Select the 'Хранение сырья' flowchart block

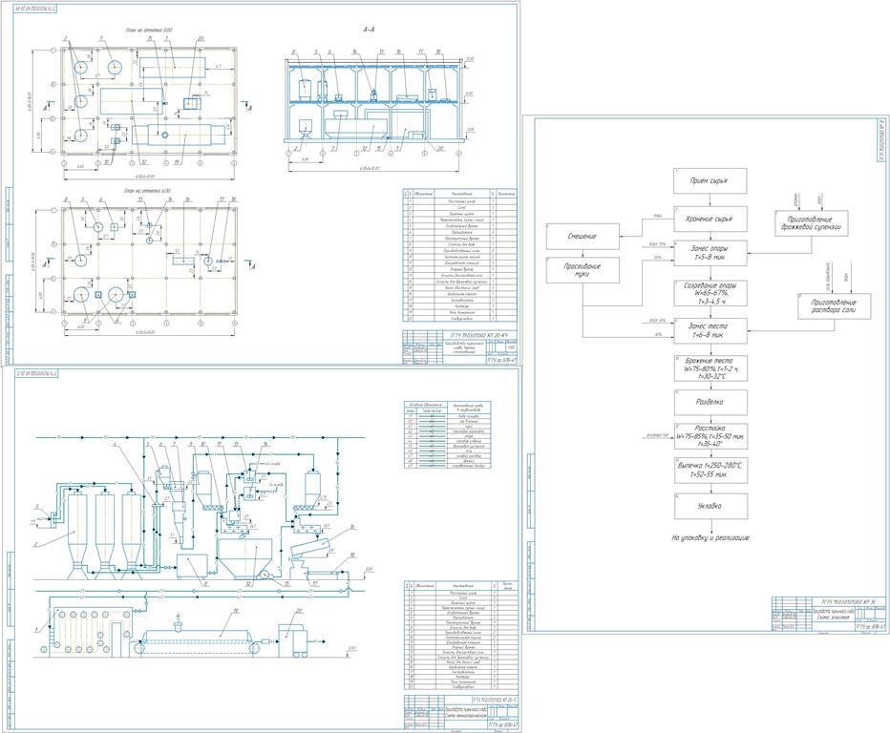click(710, 219)
